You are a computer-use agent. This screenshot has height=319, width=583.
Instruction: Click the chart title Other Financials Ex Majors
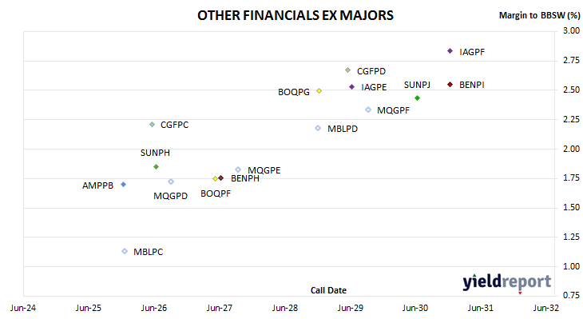coord(295,15)
